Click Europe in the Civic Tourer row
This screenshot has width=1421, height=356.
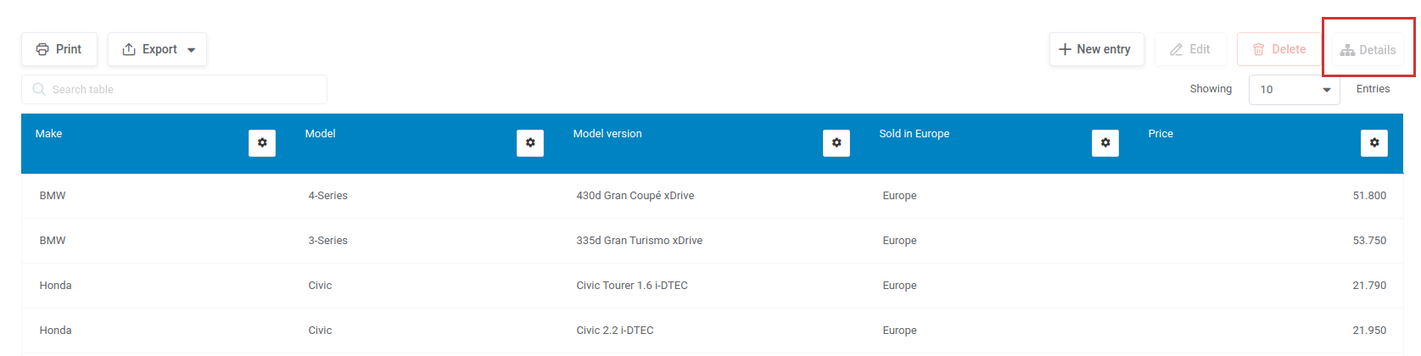point(899,286)
